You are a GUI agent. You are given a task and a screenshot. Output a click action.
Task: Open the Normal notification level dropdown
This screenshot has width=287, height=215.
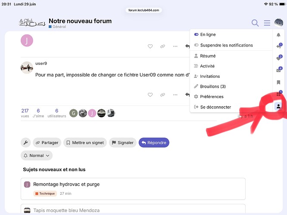click(37, 156)
